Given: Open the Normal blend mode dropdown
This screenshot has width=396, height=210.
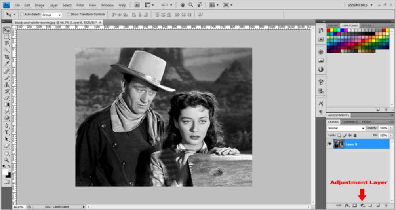Looking at the screenshot, I should click(x=346, y=128).
